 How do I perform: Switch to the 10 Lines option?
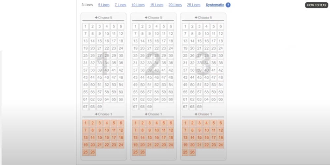pos(138,5)
